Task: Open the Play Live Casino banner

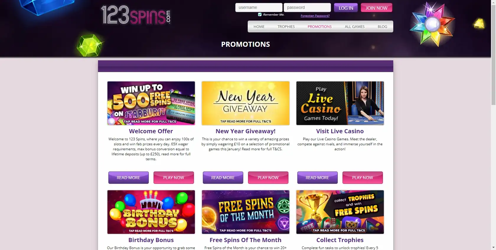Action: (x=340, y=103)
